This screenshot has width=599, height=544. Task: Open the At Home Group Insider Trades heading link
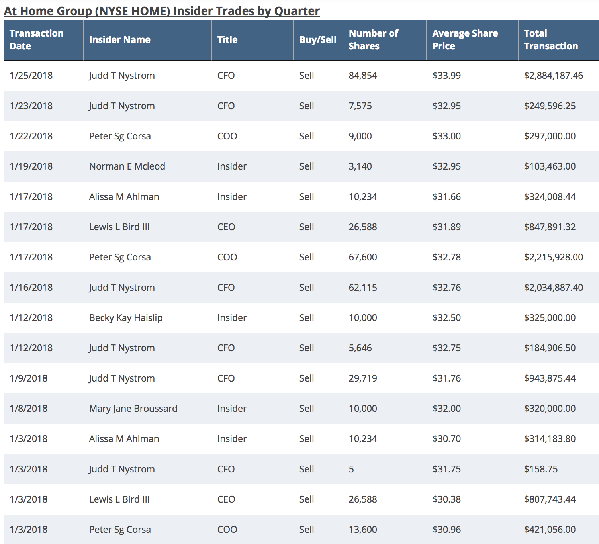[x=162, y=11]
